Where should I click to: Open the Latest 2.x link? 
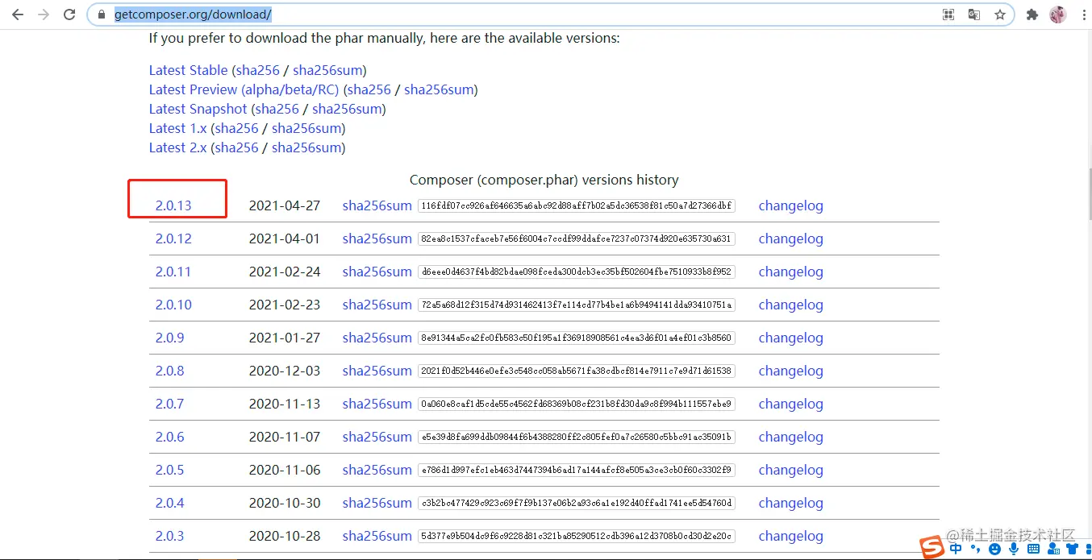click(x=177, y=147)
